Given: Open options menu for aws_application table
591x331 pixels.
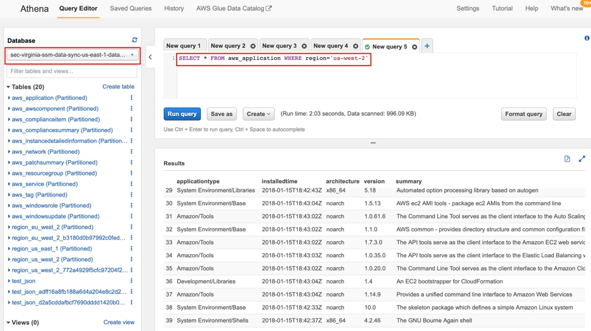Looking at the screenshot, I should tap(132, 98).
